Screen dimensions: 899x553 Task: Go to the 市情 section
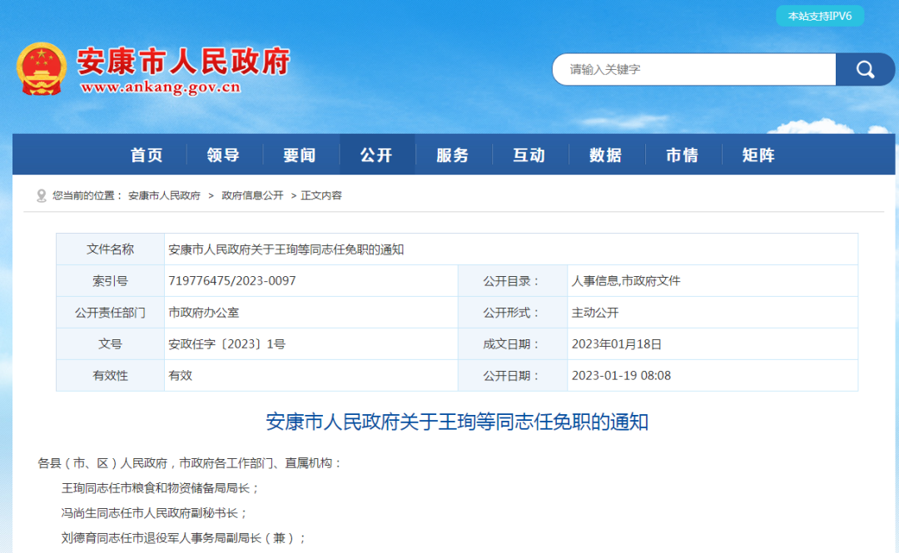click(x=683, y=156)
